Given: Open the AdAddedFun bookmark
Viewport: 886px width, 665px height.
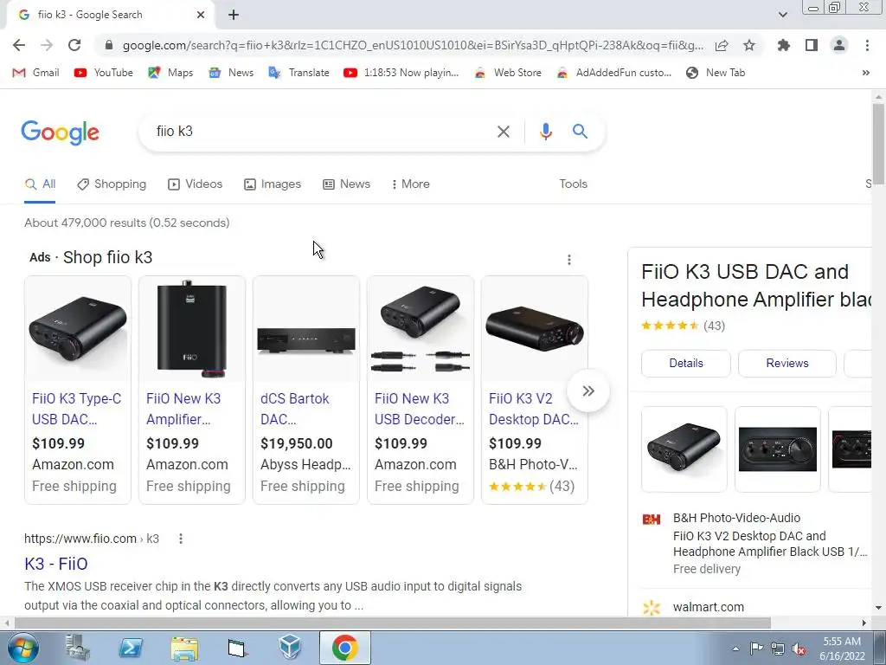Looking at the screenshot, I should [x=613, y=73].
